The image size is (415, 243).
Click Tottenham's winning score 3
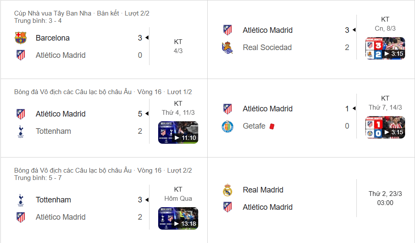coord(140,200)
